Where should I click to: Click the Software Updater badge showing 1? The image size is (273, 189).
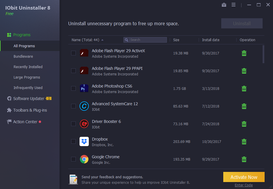pos(49,99)
